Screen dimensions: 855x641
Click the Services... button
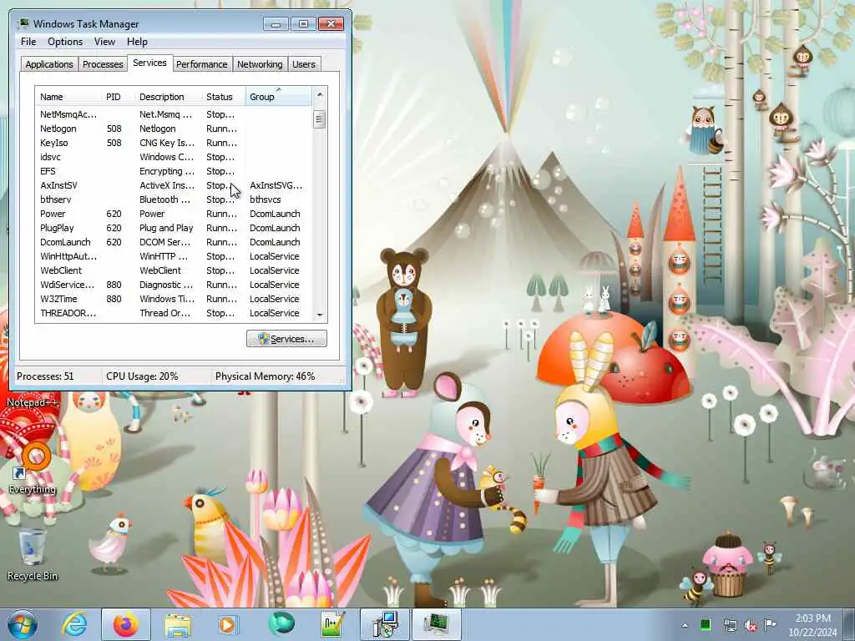[x=286, y=339]
